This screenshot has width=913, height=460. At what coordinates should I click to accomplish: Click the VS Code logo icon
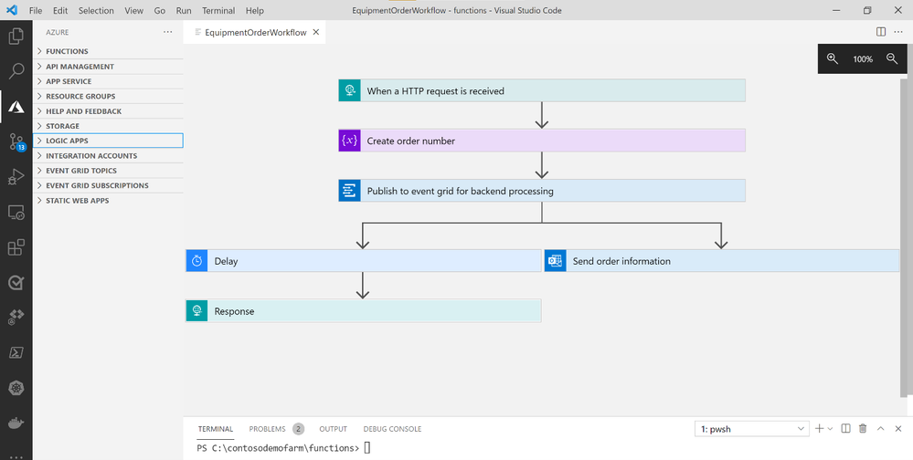click(12, 10)
